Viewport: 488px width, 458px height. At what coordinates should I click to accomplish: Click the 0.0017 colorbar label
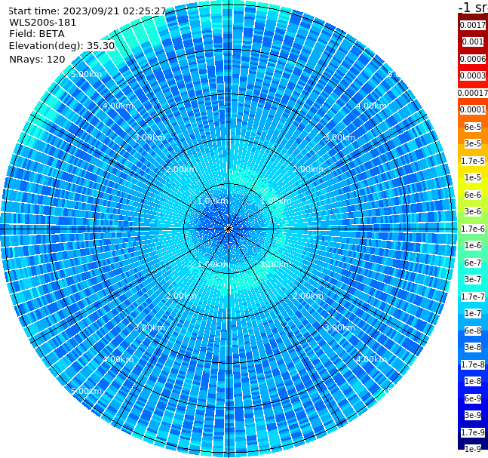473,25
